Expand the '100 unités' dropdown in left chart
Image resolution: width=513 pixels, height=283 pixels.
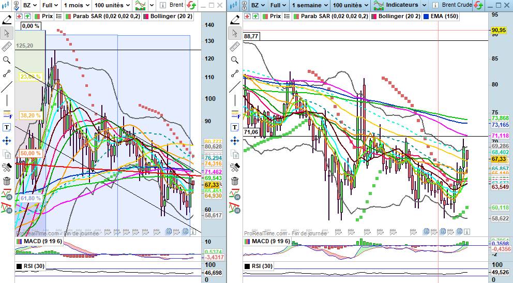[112, 5]
